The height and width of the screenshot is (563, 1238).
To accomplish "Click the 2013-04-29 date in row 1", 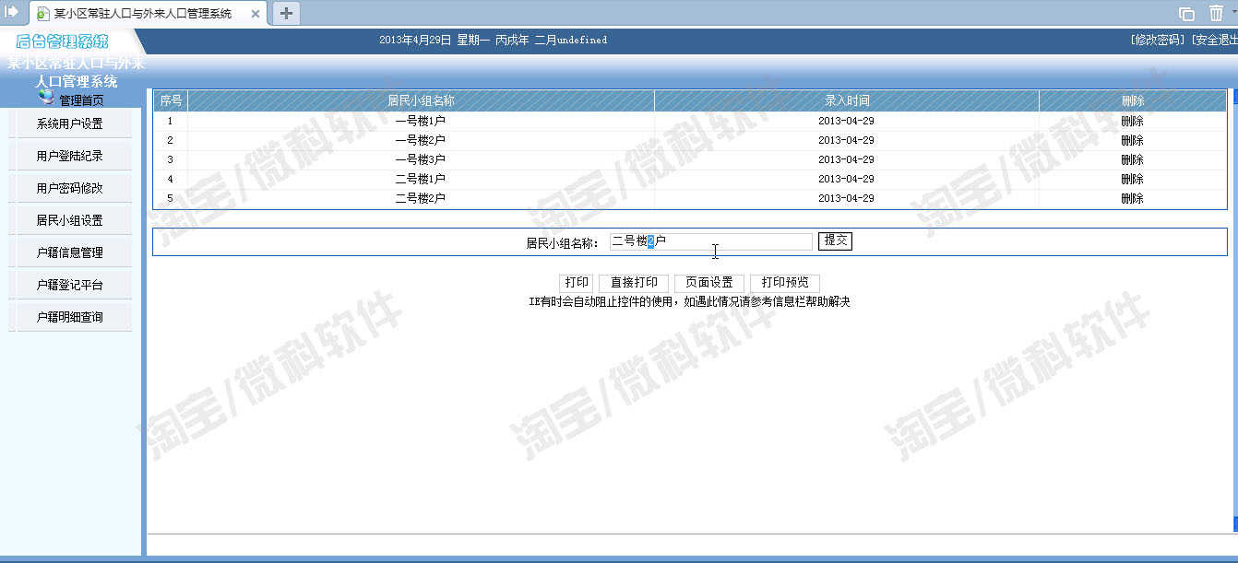I will click(846, 121).
